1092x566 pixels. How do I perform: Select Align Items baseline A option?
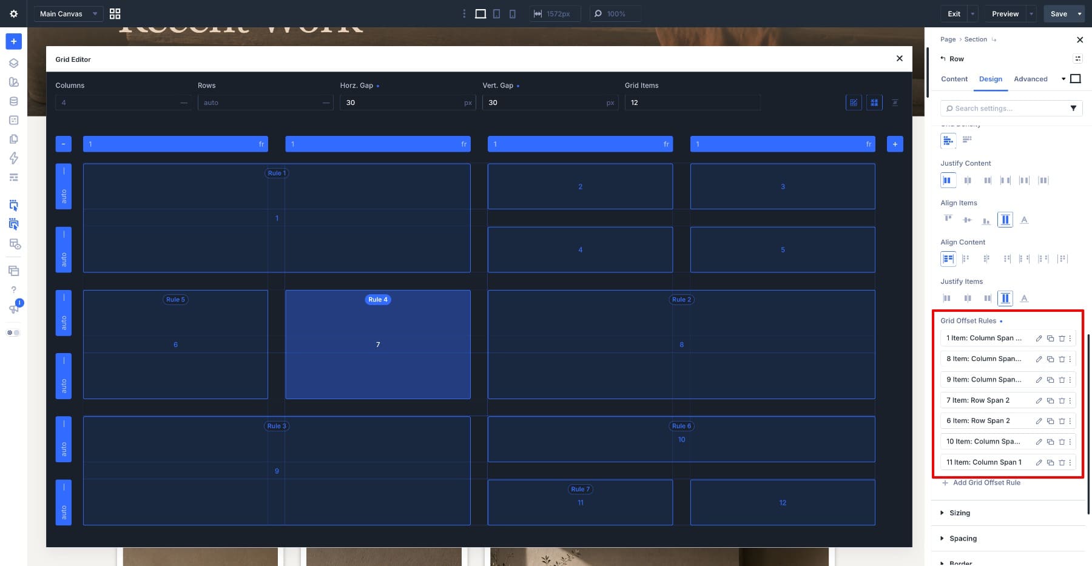[1024, 220]
